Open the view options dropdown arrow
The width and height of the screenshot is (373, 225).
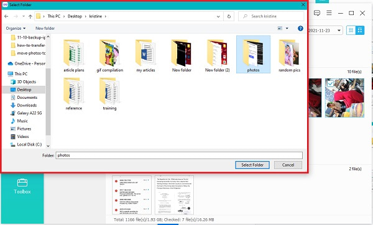[287, 29]
